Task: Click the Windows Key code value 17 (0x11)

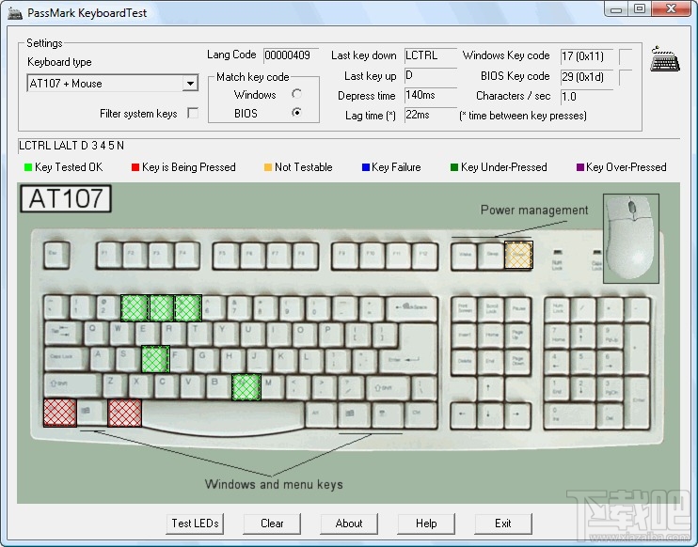Action: pos(587,56)
